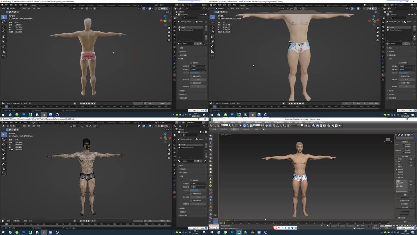
Task: Toggle camera view gizmo in bottom-left Blender viewport
Action: click(x=169, y=153)
